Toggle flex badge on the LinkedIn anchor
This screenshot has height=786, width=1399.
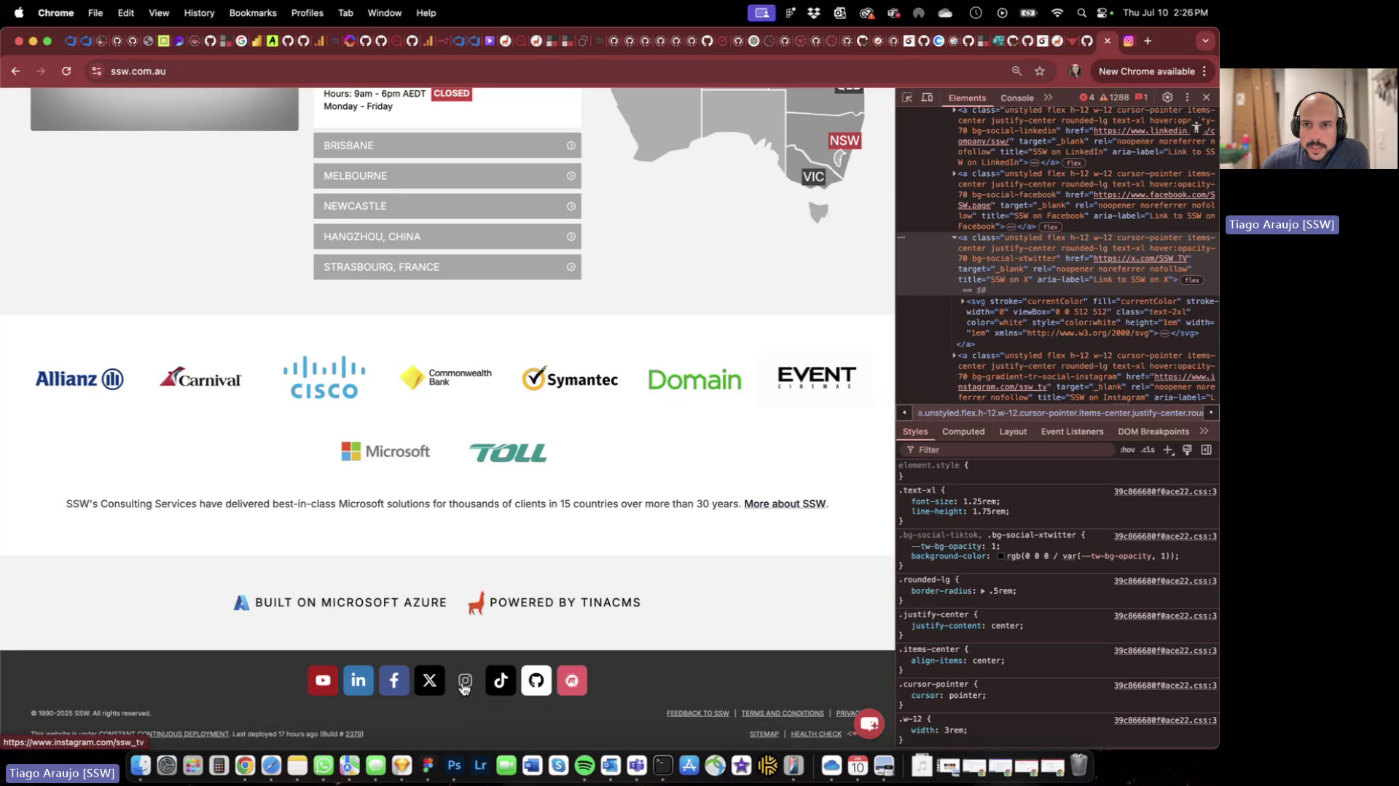[1074, 163]
